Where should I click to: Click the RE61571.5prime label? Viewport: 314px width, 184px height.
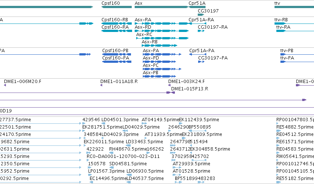[295, 142]
